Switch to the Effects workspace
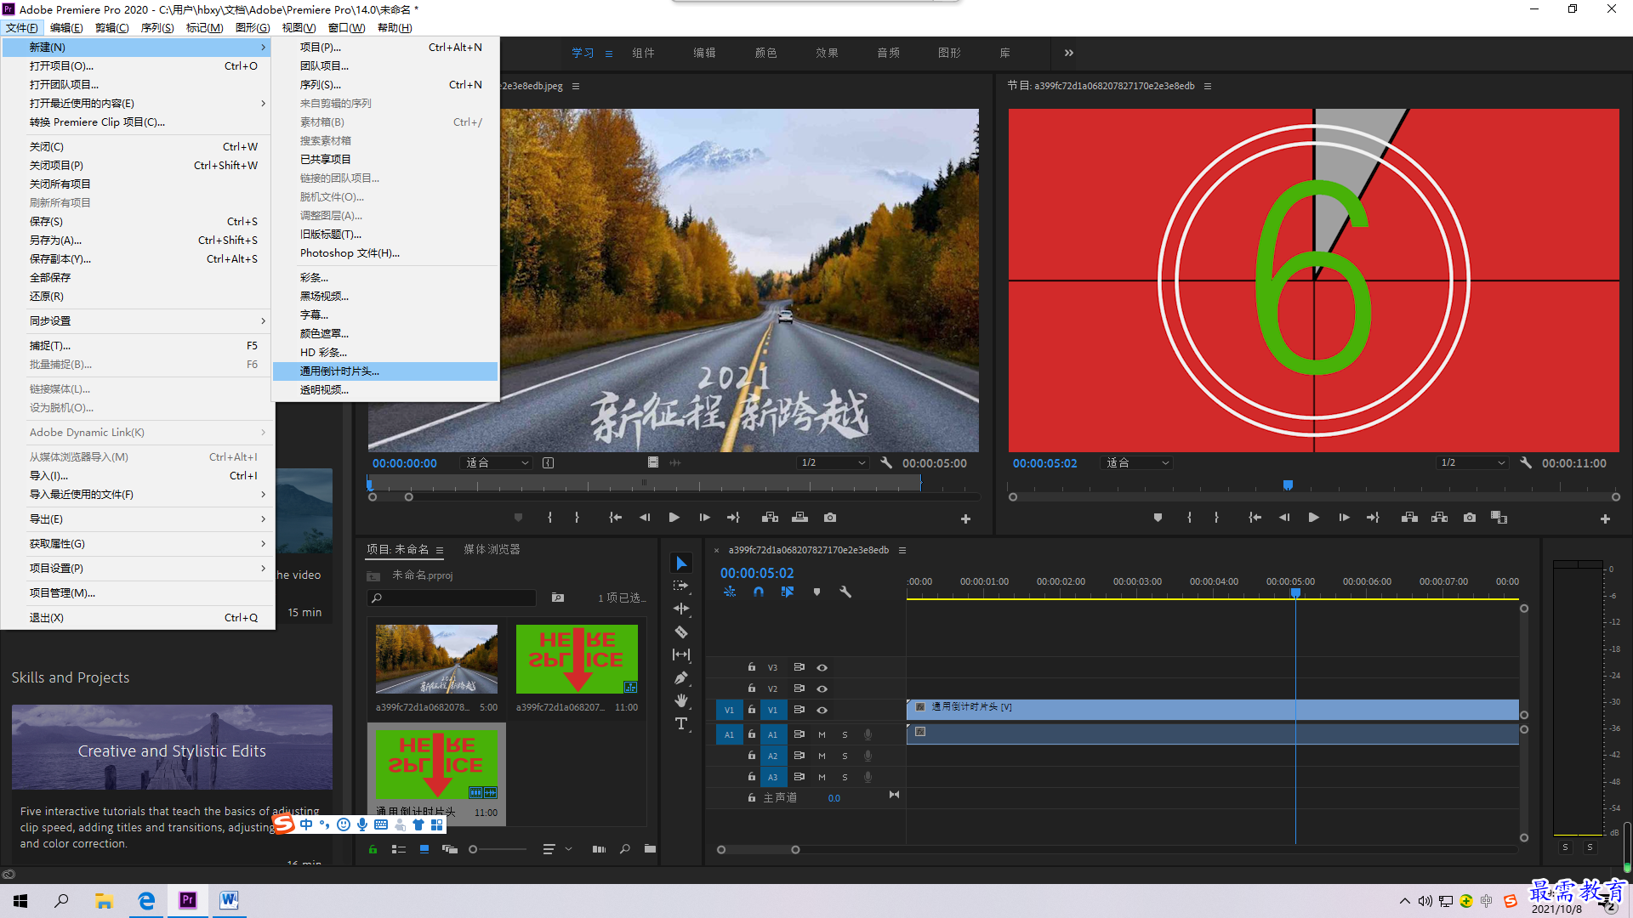1633x918 pixels. 827,53
